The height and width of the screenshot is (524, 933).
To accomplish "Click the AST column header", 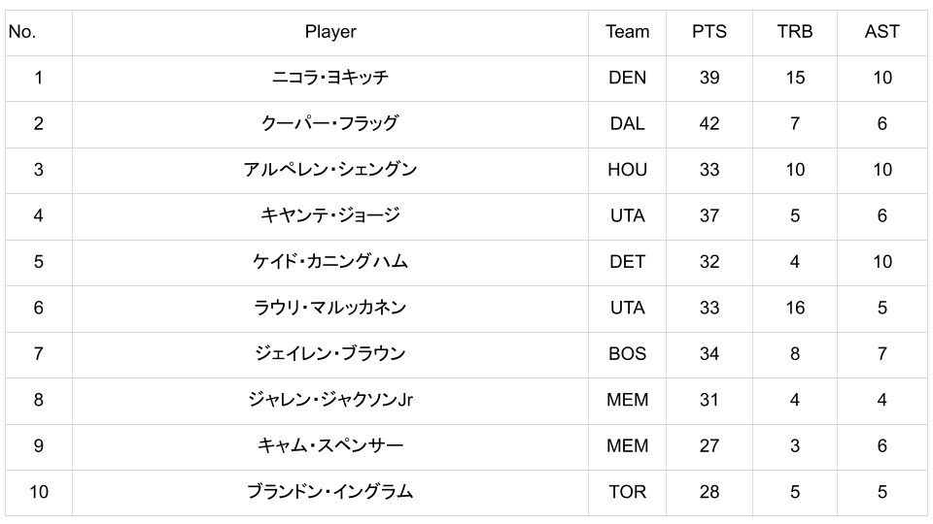I will [x=881, y=32].
